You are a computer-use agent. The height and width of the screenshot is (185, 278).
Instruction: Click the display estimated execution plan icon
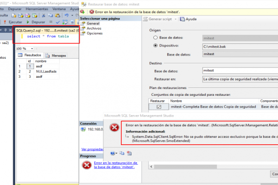[65, 22]
